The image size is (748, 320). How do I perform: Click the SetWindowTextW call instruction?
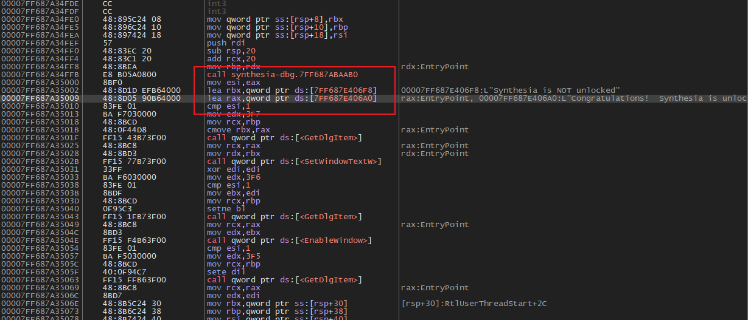click(295, 162)
